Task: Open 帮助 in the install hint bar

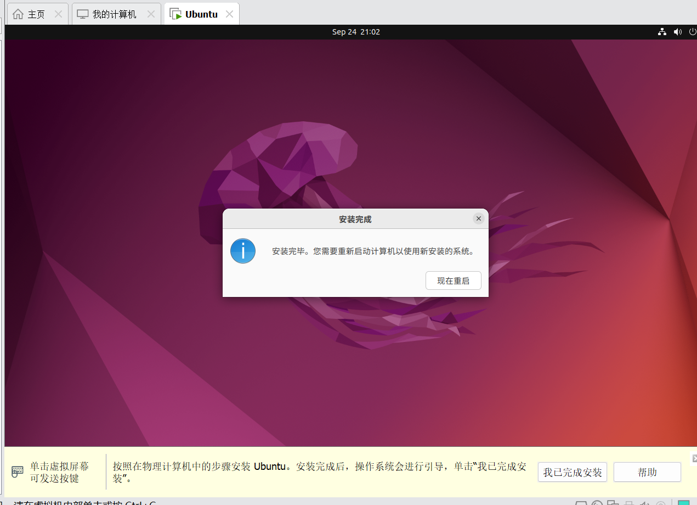Action: 647,472
